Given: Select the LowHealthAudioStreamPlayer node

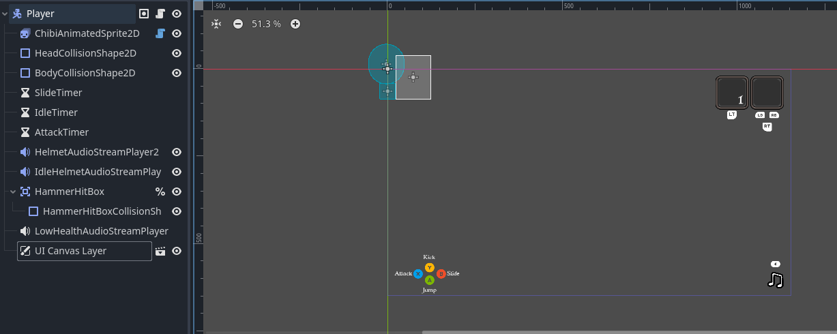Looking at the screenshot, I should tap(101, 231).
